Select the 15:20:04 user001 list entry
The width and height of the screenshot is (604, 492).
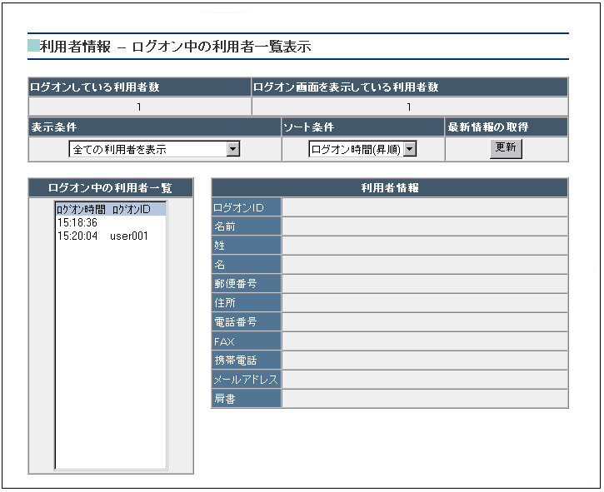click(102, 236)
